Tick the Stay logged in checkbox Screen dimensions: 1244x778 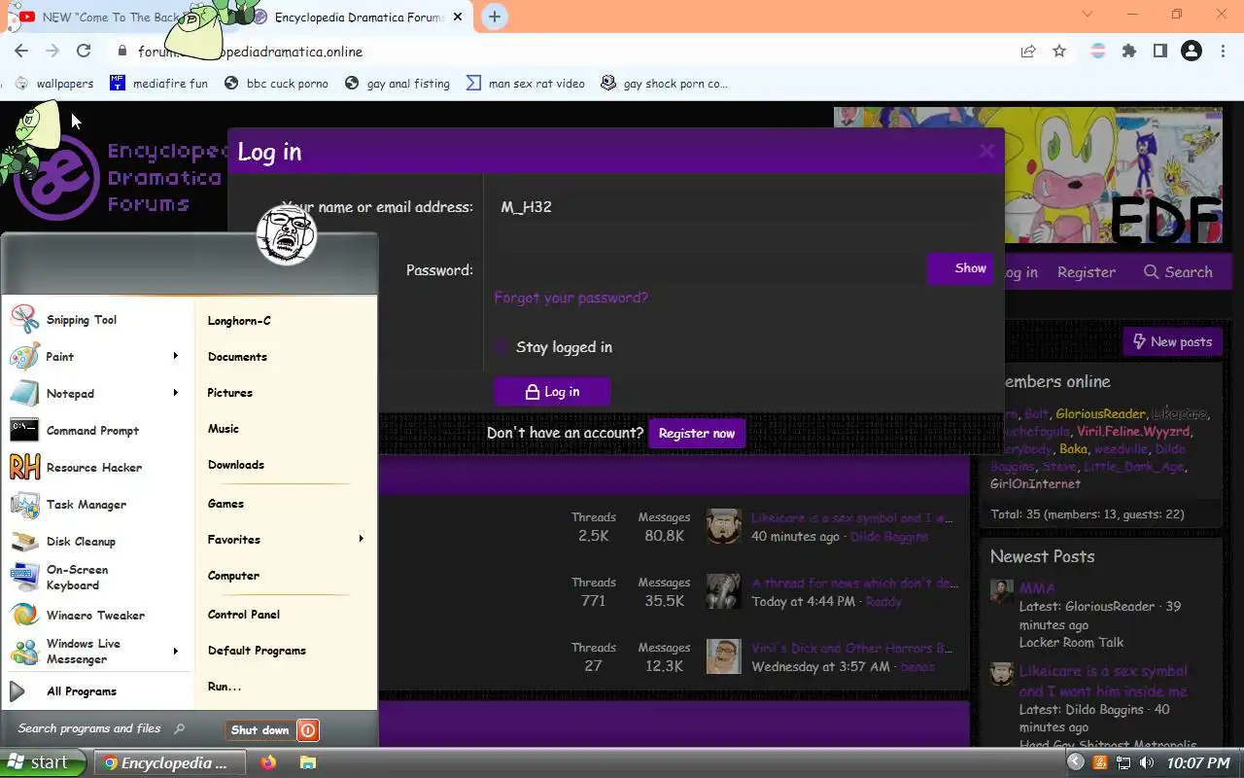tap(501, 347)
